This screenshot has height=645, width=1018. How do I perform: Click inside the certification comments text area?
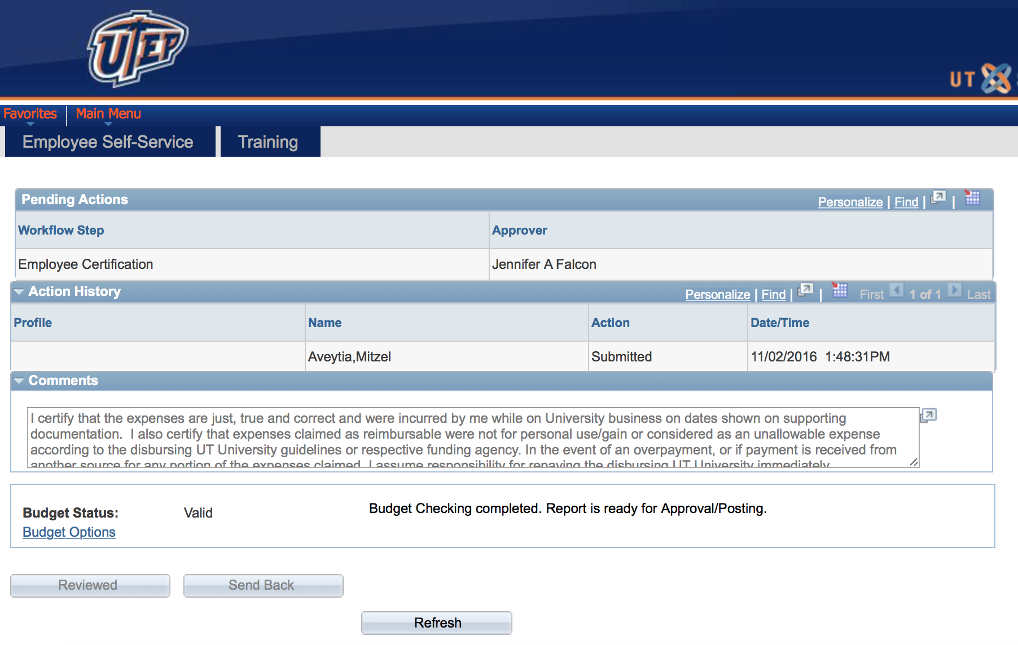[x=473, y=438]
